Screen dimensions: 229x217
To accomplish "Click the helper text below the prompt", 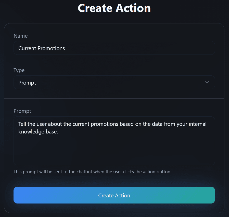I will click(93, 172).
